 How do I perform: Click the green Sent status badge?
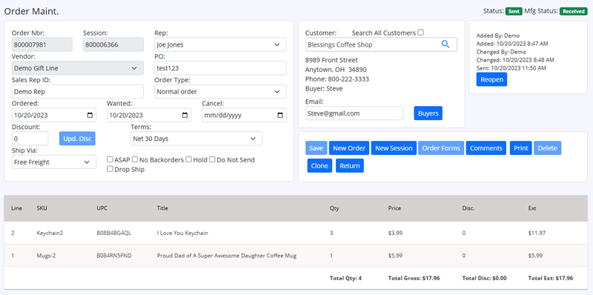tap(514, 11)
